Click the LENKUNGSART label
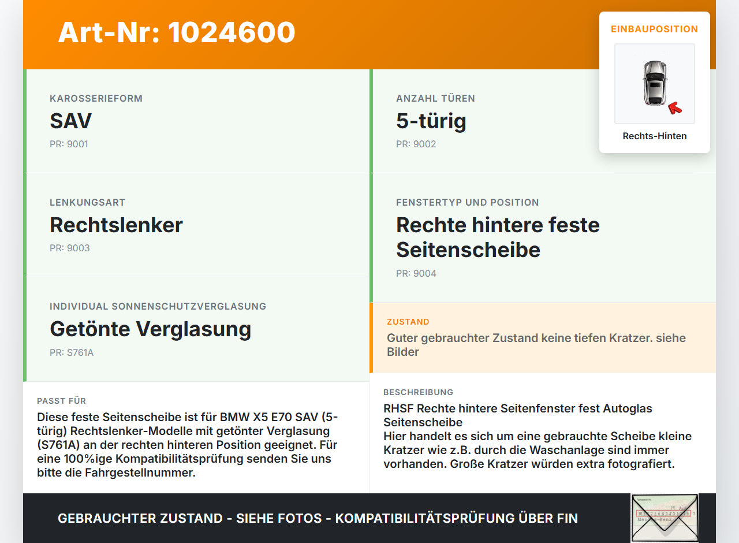Image resolution: width=739 pixels, height=543 pixels. click(x=87, y=202)
